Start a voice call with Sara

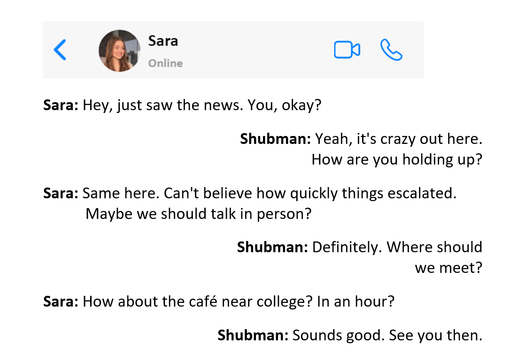[391, 50]
